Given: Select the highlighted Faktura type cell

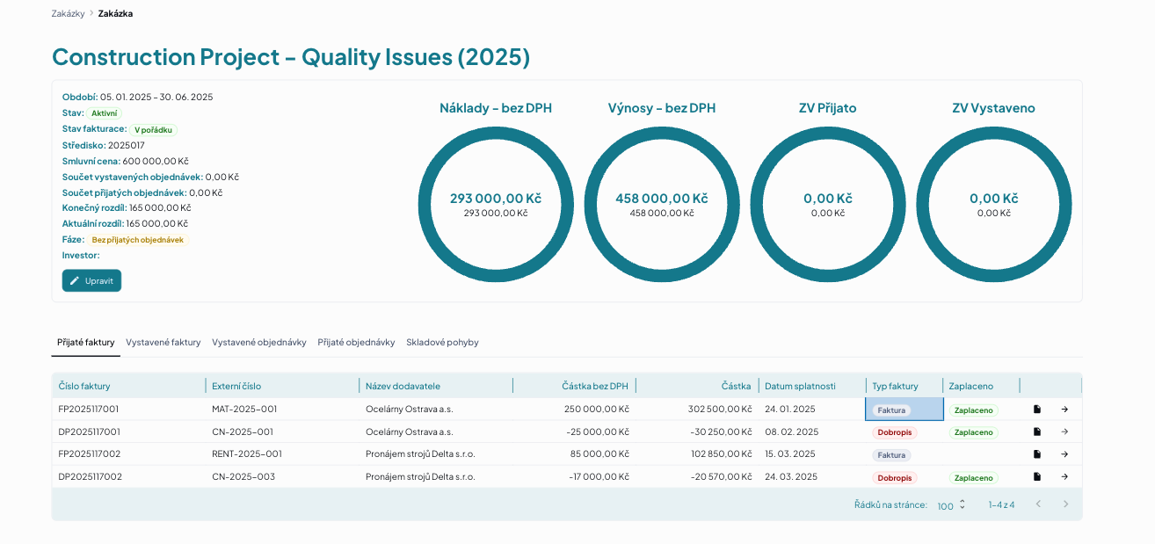Looking at the screenshot, I should (904, 410).
